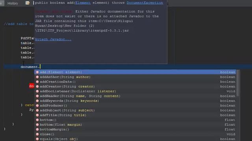This screenshot has height=141, width=252.
Task: Follow the Element type link in signature
Action: click(x=83, y=3)
